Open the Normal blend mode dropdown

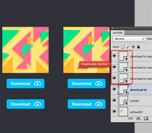(x=129, y=39)
